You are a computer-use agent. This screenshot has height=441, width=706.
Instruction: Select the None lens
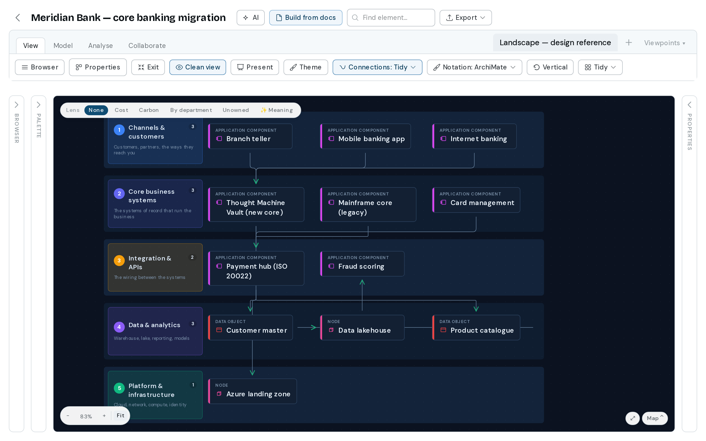96,110
